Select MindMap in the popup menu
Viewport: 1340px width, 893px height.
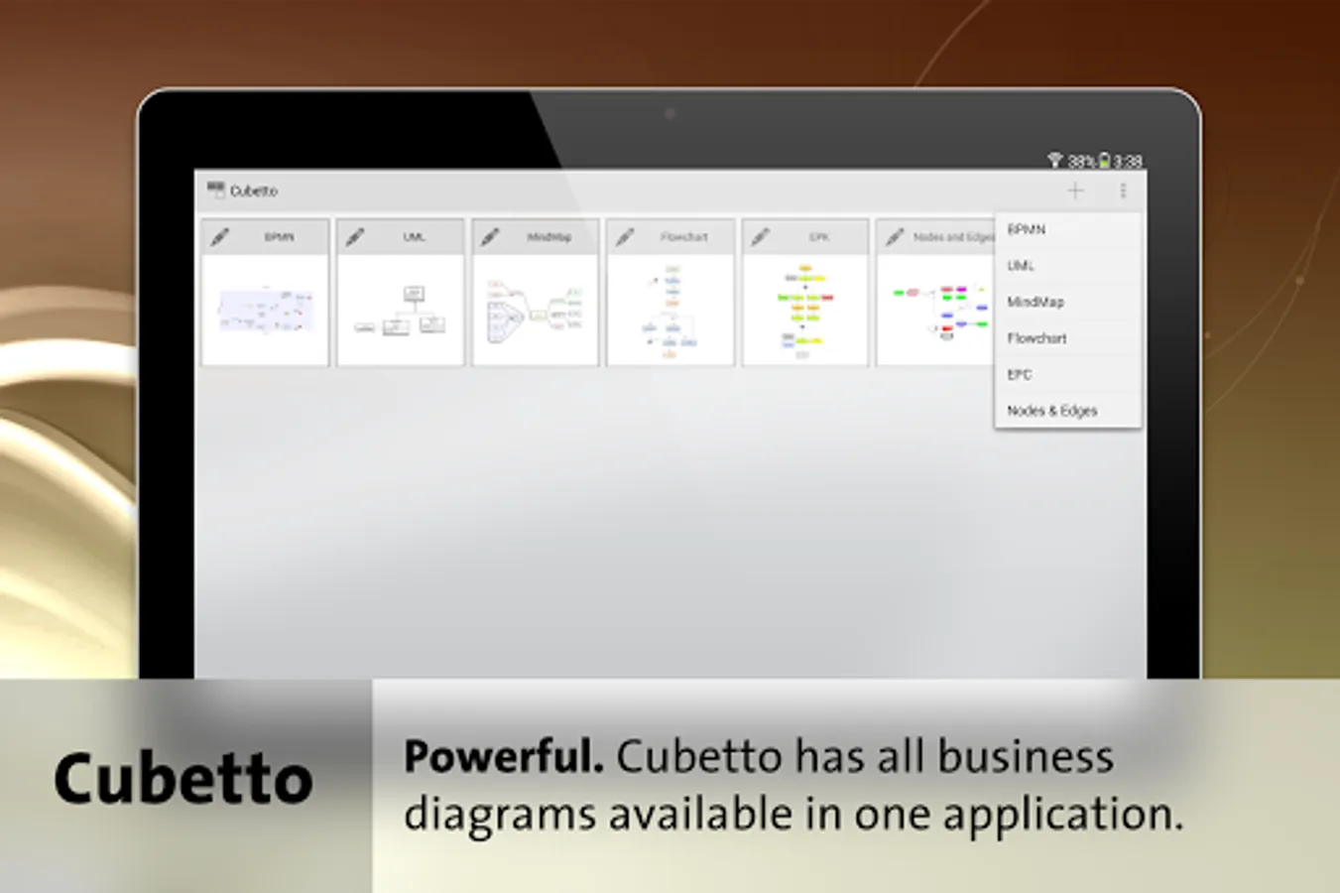pyautogui.click(x=1068, y=302)
